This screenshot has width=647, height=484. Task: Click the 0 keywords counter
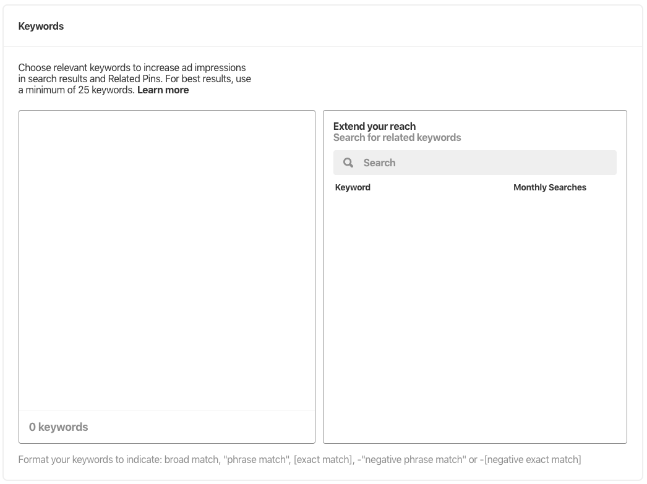[x=58, y=427]
